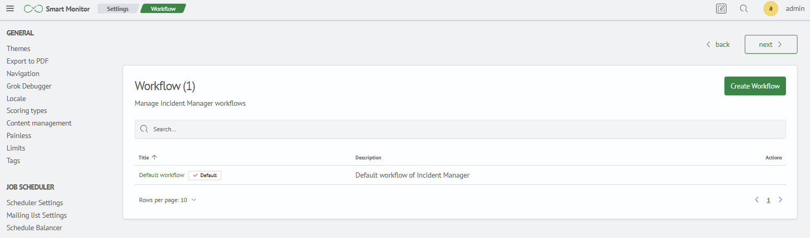Open Mailing list Settings
This screenshot has width=810, height=238.
(x=37, y=215)
